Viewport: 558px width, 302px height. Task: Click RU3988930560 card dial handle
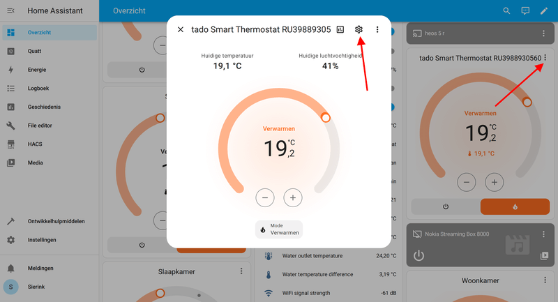click(x=527, y=103)
